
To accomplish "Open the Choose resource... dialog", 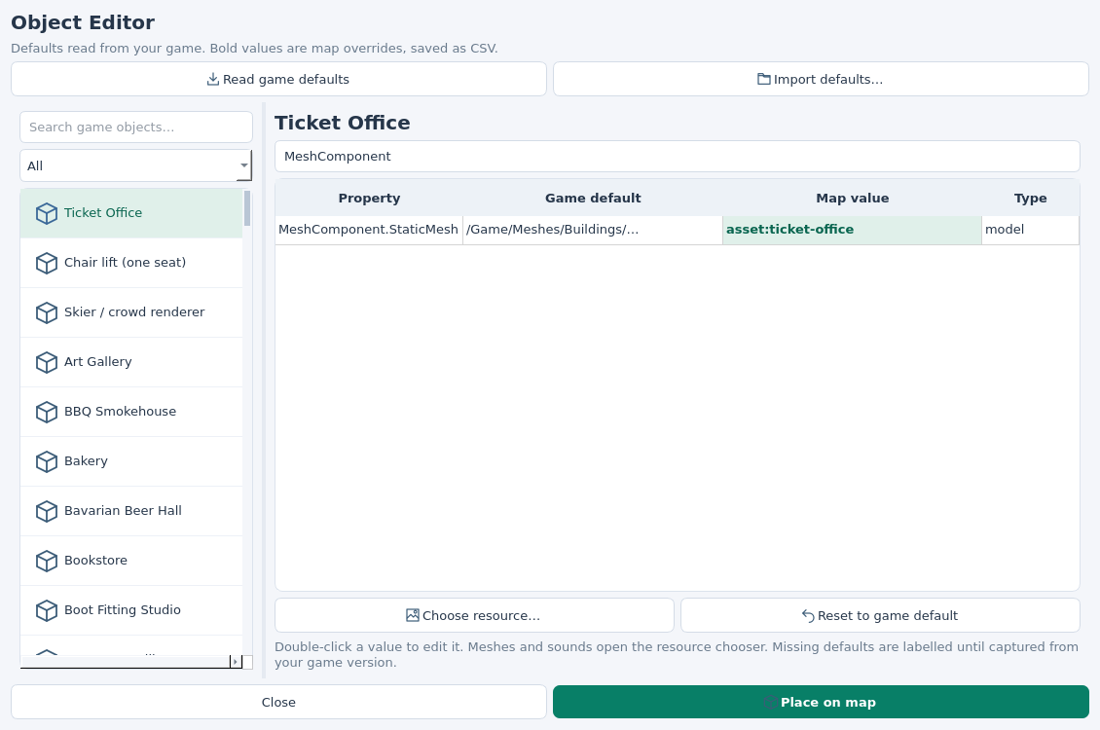I will tap(474, 615).
